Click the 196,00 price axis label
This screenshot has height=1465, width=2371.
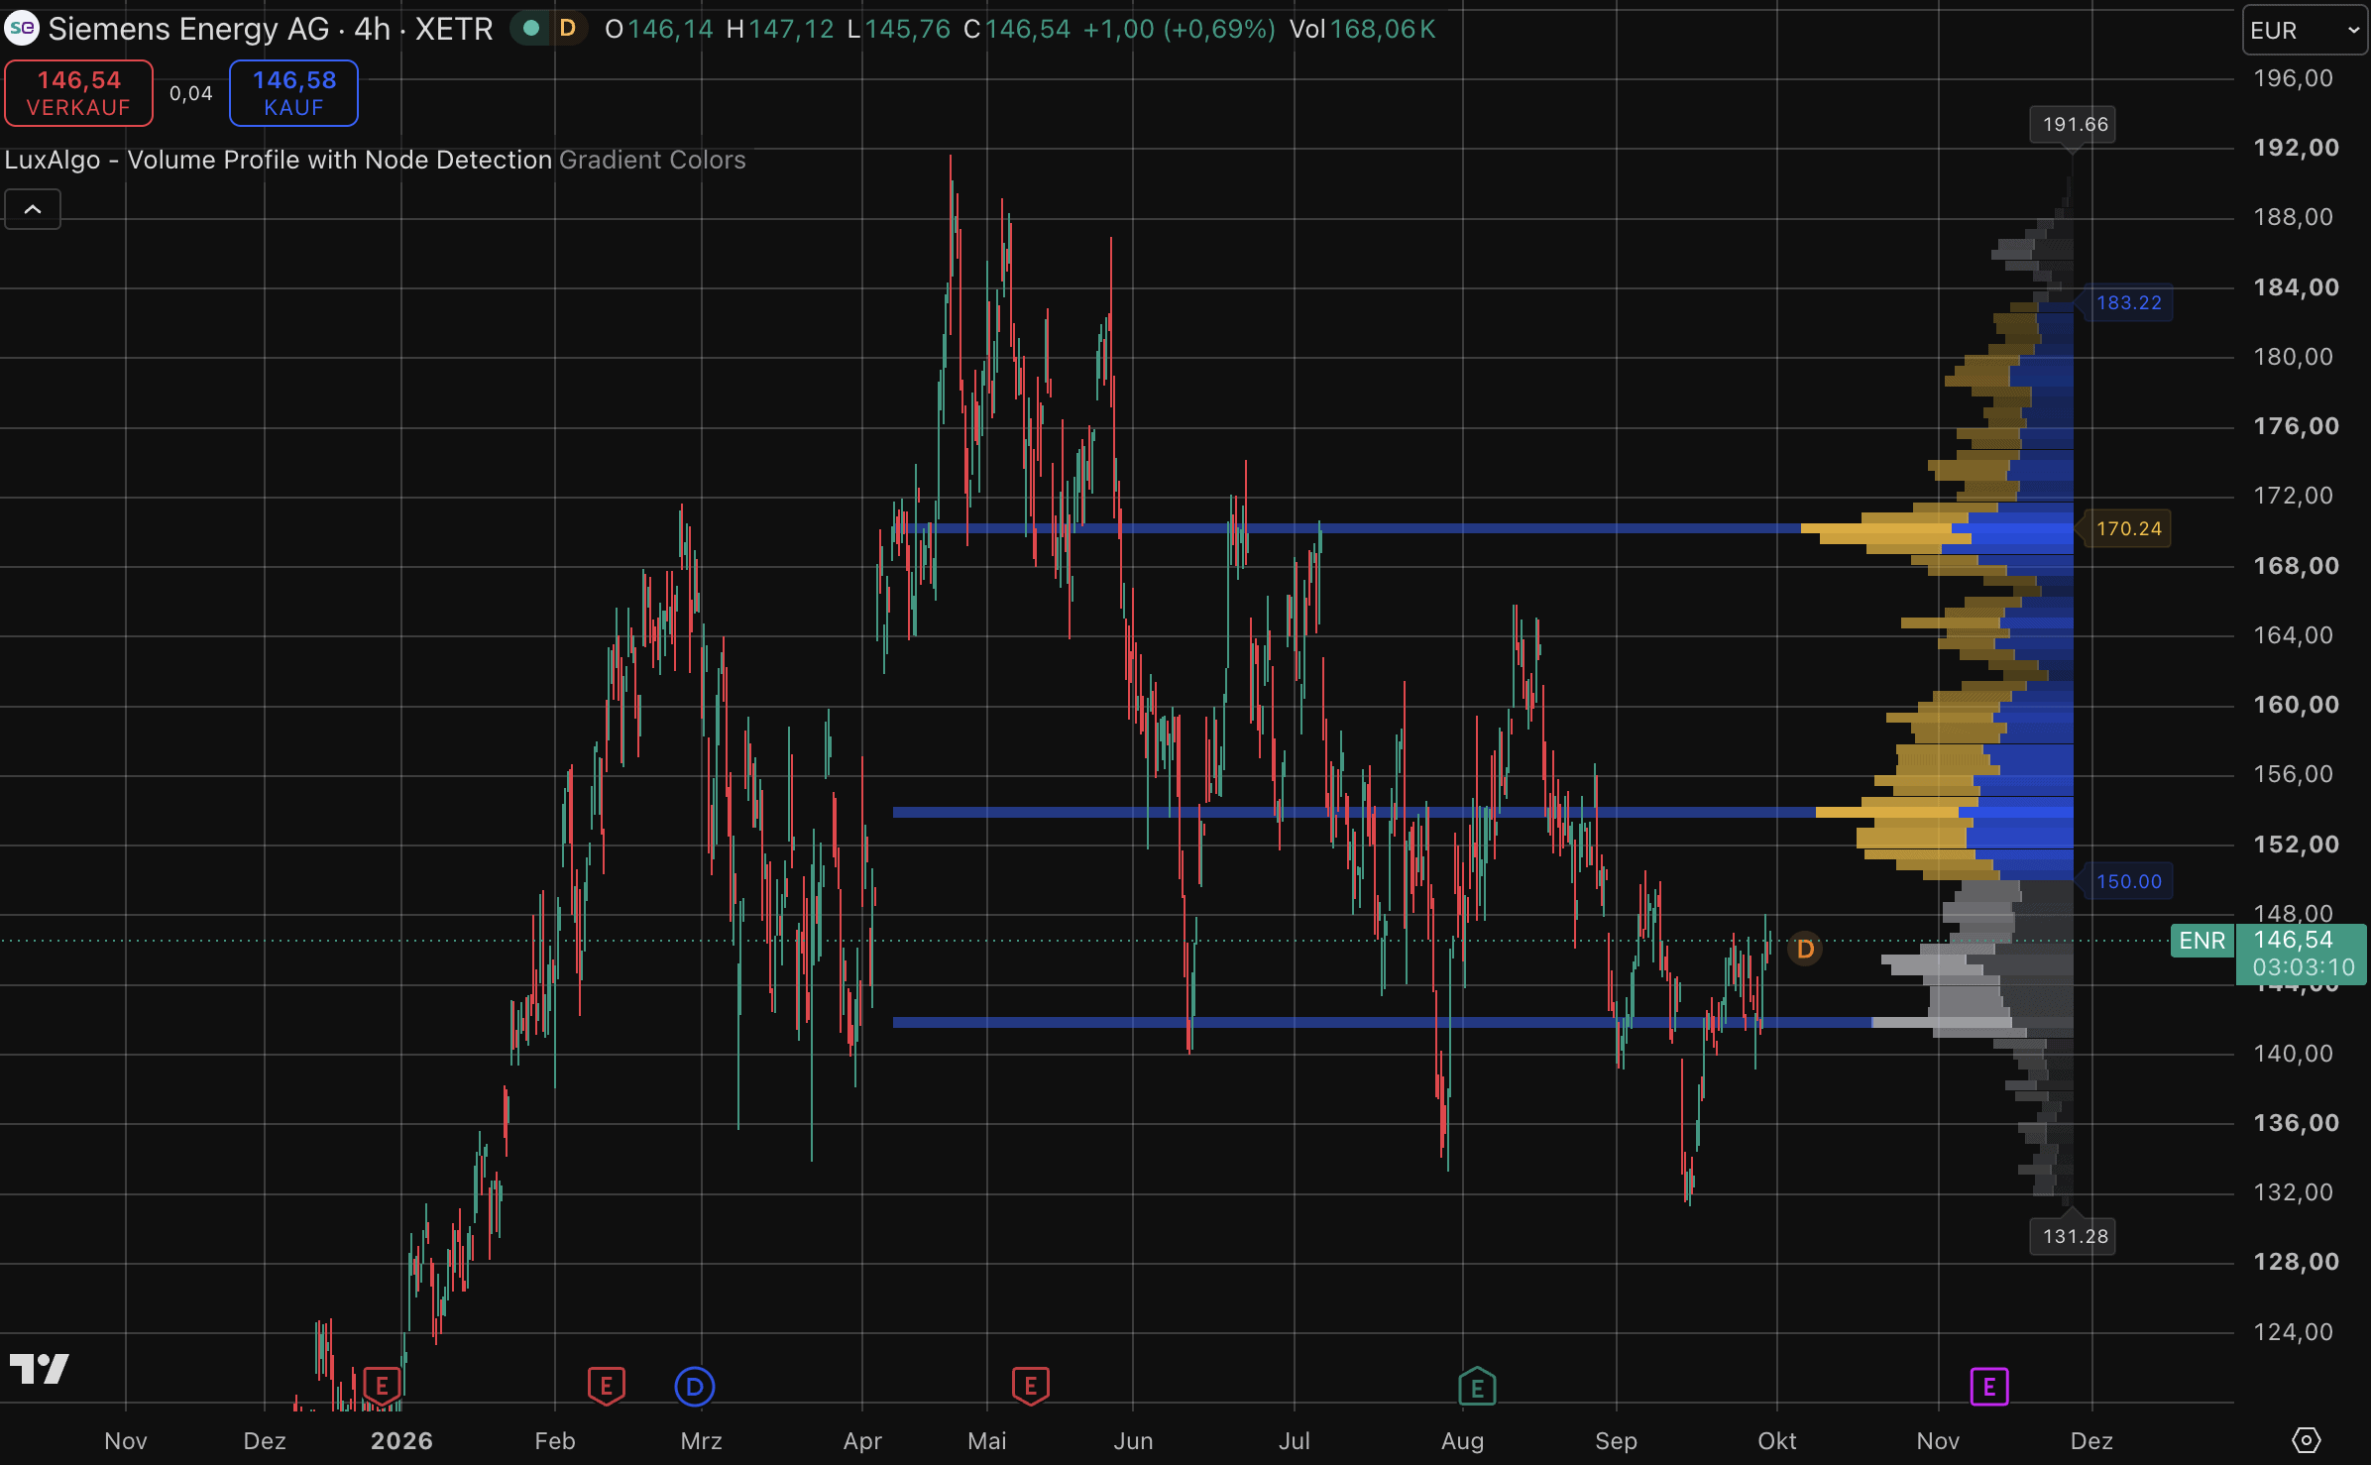tap(2294, 77)
